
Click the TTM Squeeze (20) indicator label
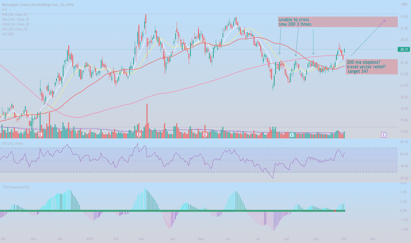point(15,187)
